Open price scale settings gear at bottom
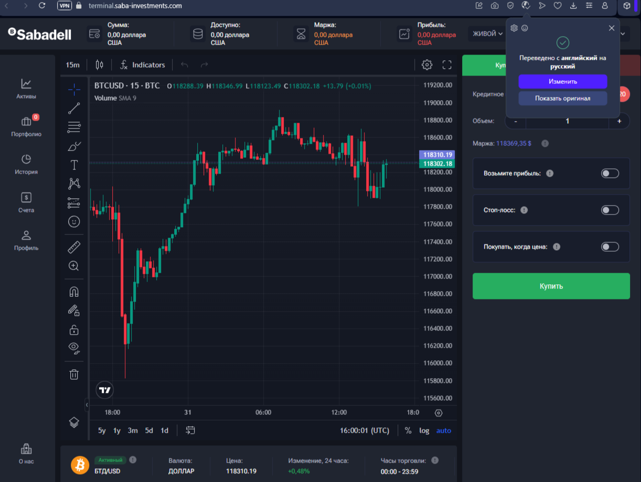The width and height of the screenshot is (641, 482). [x=439, y=413]
